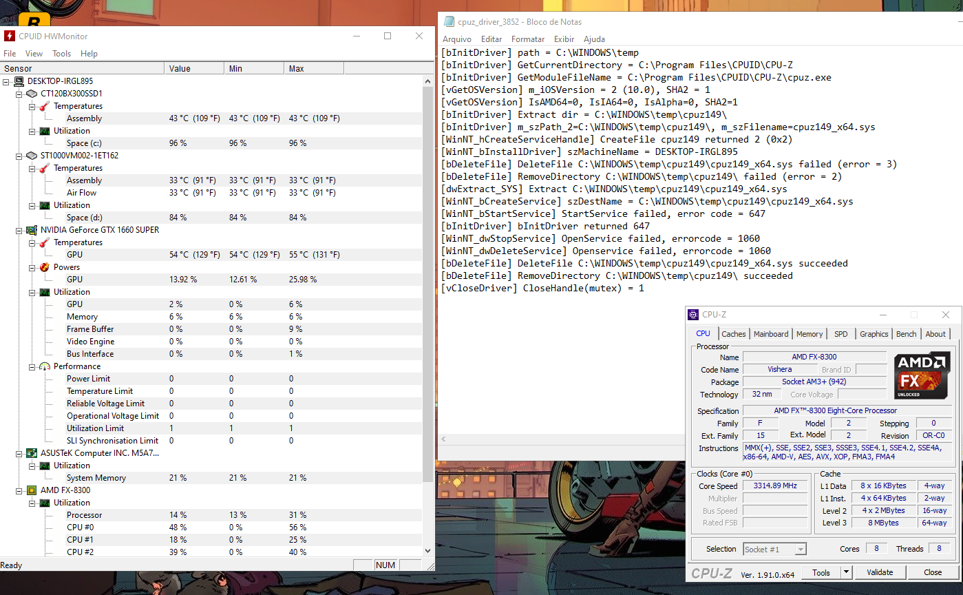Select the CPU tab in CPU-Z

[703, 333]
